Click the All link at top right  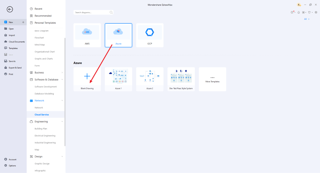[x=307, y=19]
